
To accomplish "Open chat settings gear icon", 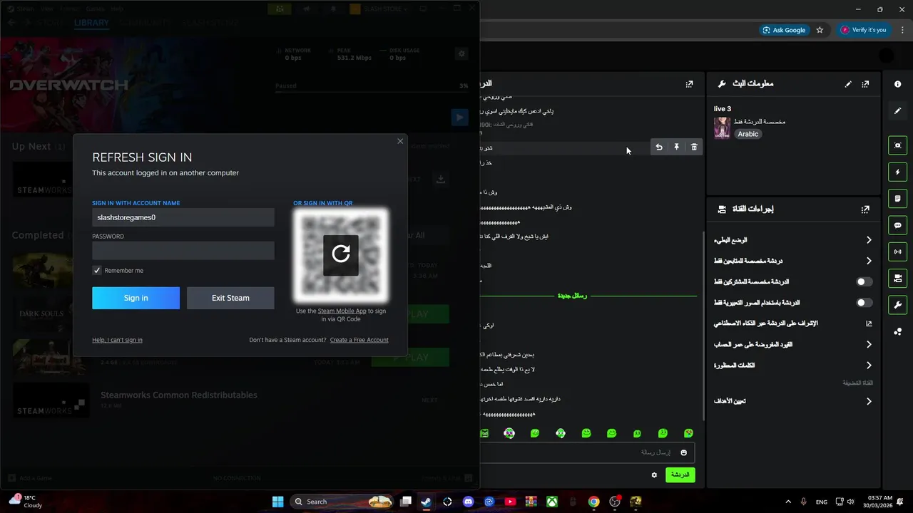I will 654,475.
